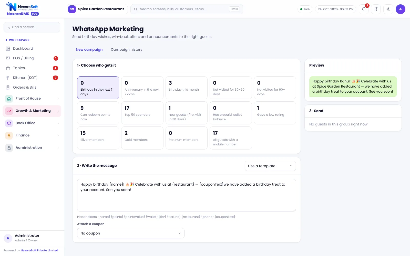Click the rupee currency icon in header

click(376, 9)
